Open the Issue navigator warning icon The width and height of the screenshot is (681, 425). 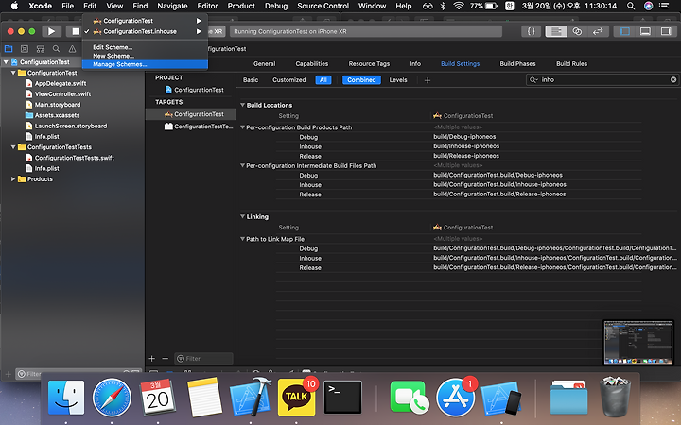(72, 48)
